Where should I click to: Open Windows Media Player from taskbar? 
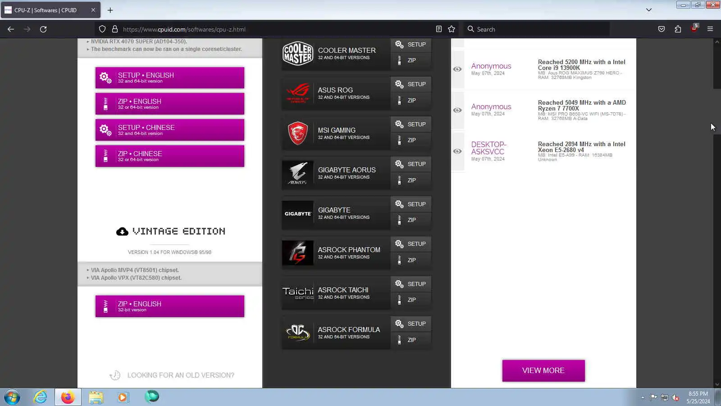point(123,397)
